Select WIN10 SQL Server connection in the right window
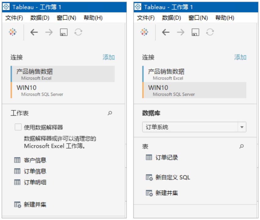The image size is (260, 220). click(194, 90)
